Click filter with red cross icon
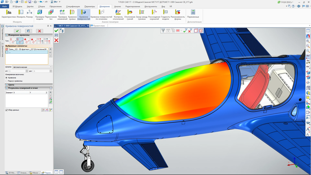The height and width of the screenshot is (175, 311). [x=190, y=31]
